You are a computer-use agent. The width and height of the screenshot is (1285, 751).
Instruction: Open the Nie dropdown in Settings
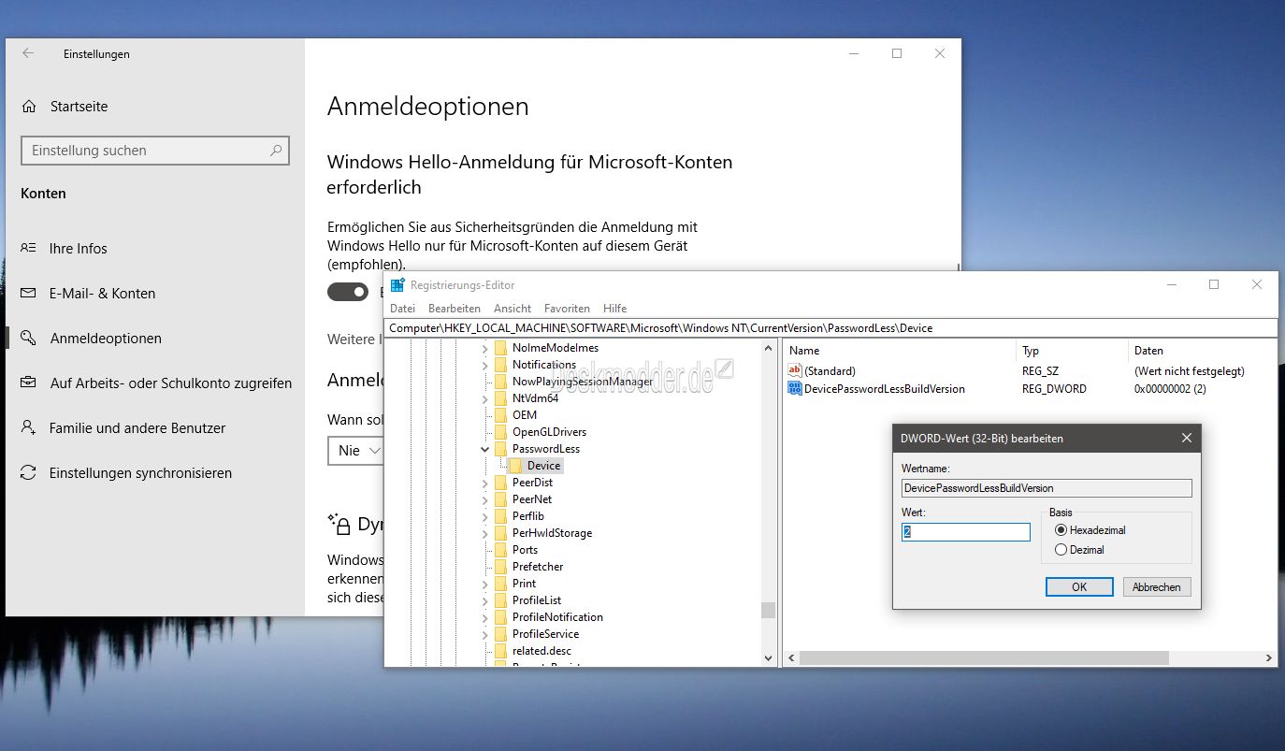[356, 450]
